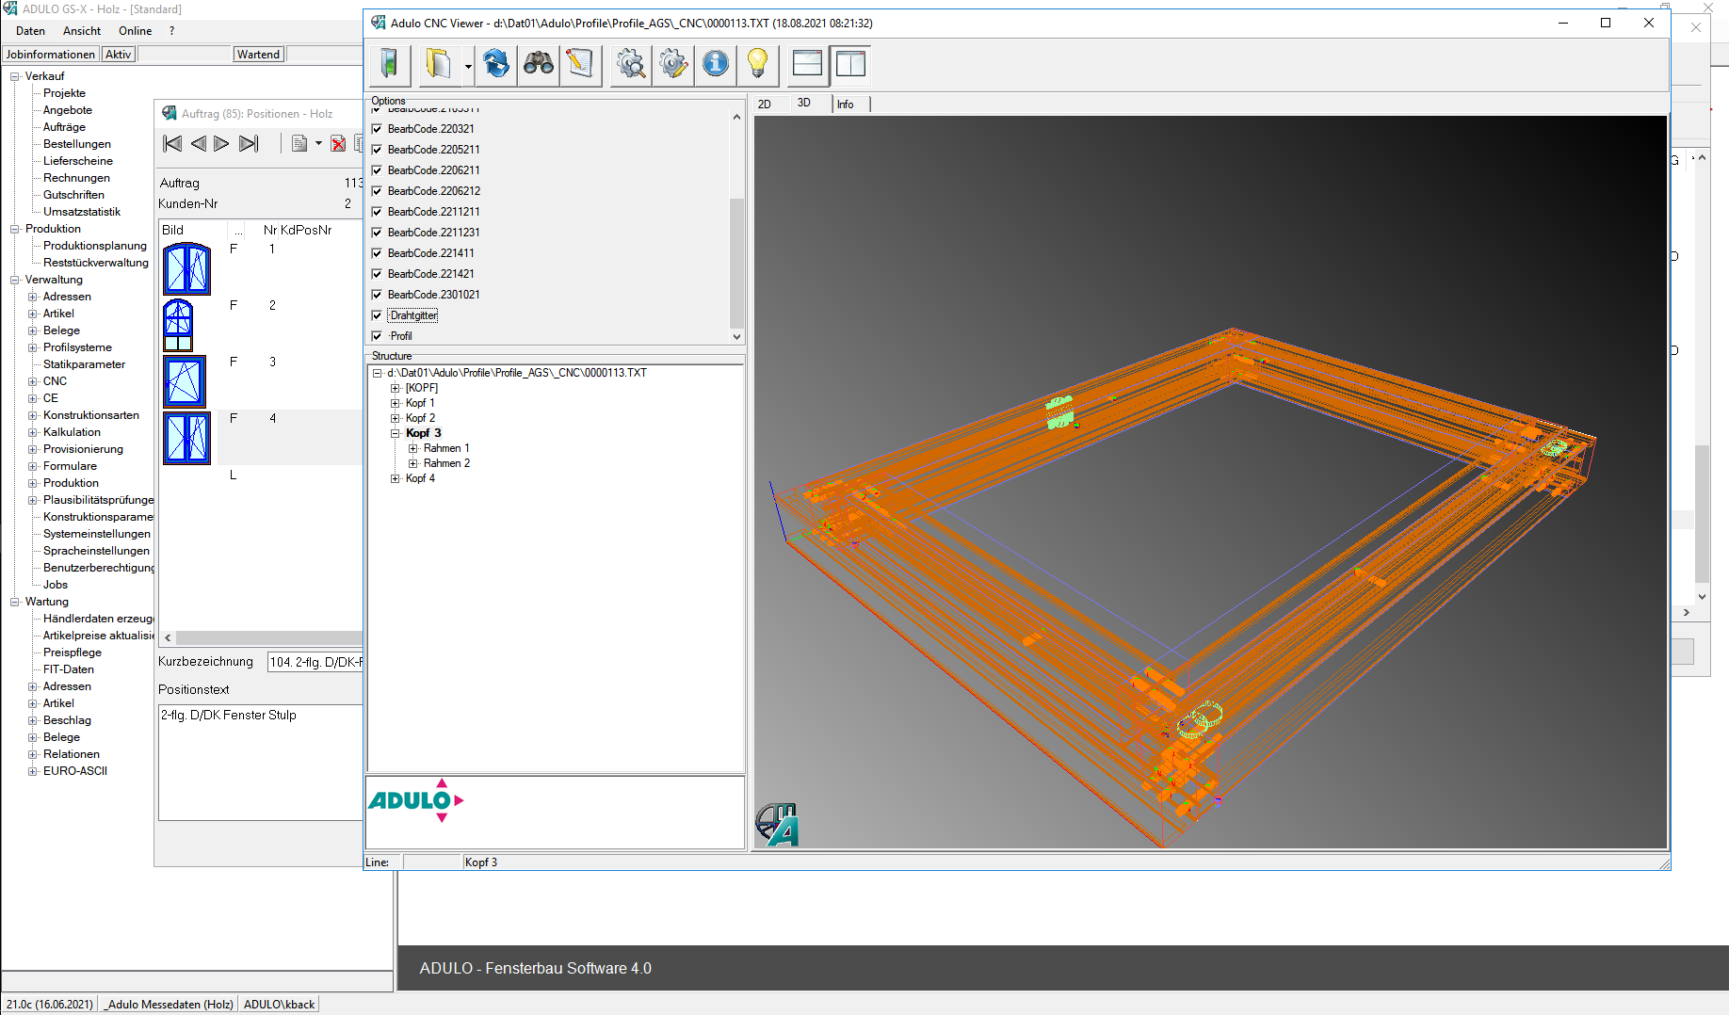Open the Online menu
This screenshot has width=1729, height=1015.
tap(135, 31)
